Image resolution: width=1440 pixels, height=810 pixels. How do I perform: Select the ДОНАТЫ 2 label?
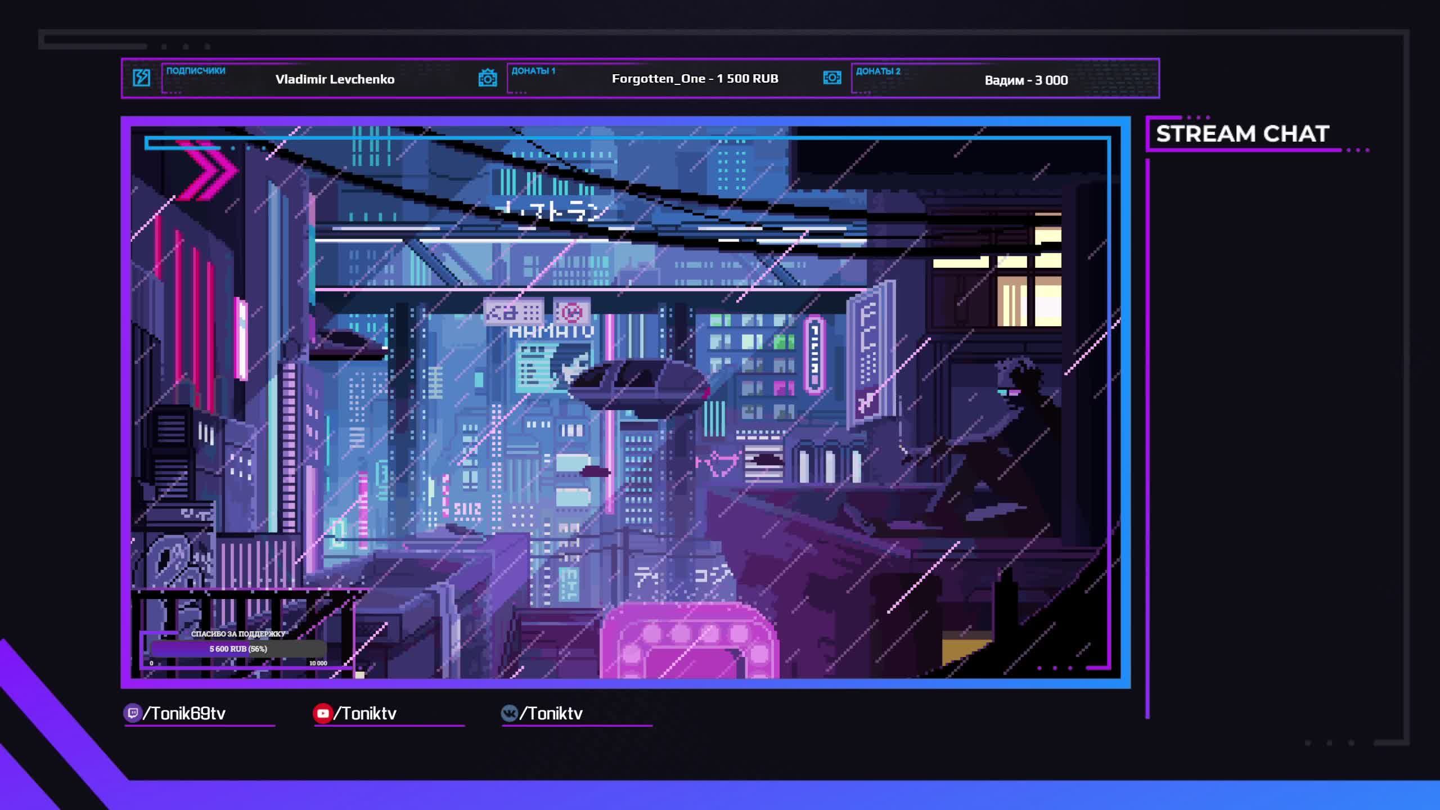point(877,71)
